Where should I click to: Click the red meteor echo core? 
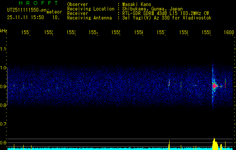(215, 86)
